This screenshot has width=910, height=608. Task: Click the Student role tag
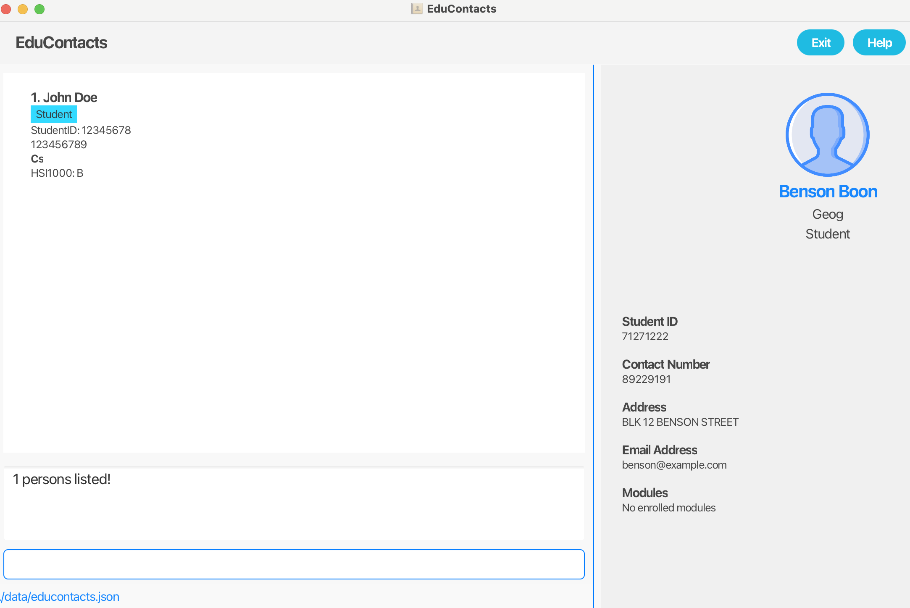coord(54,114)
